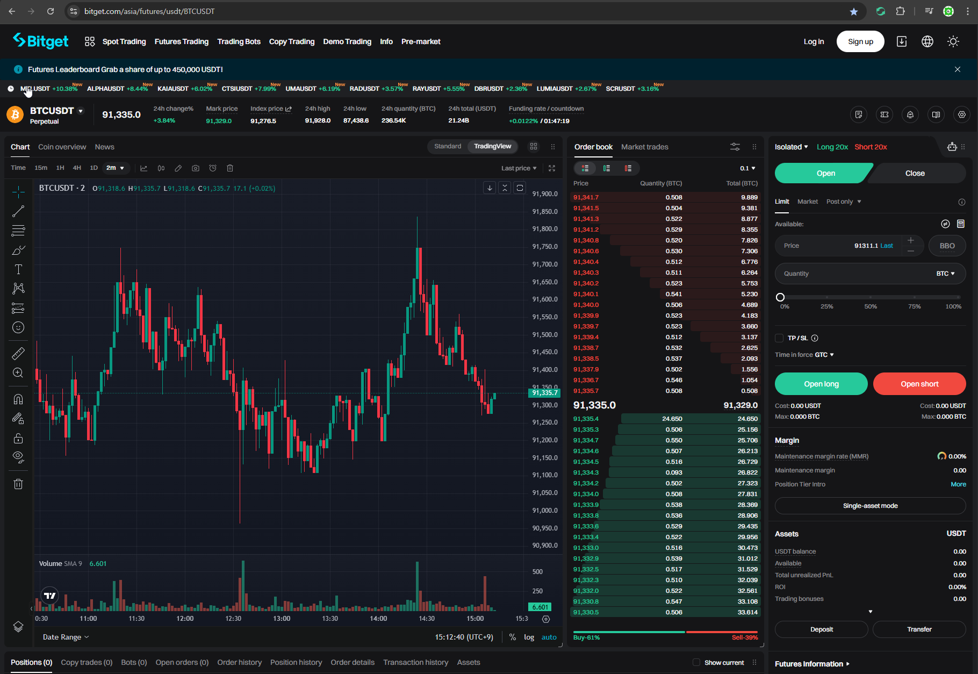The height and width of the screenshot is (674, 978).
Task: Open the Post only order dropdown
Action: [x=844, y=202]
